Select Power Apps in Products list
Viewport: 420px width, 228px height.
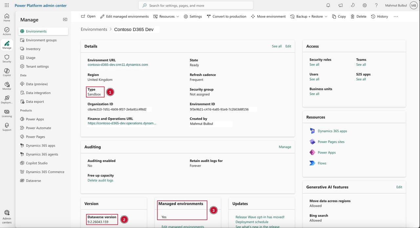pyautogui.click(x=43, y=119)
